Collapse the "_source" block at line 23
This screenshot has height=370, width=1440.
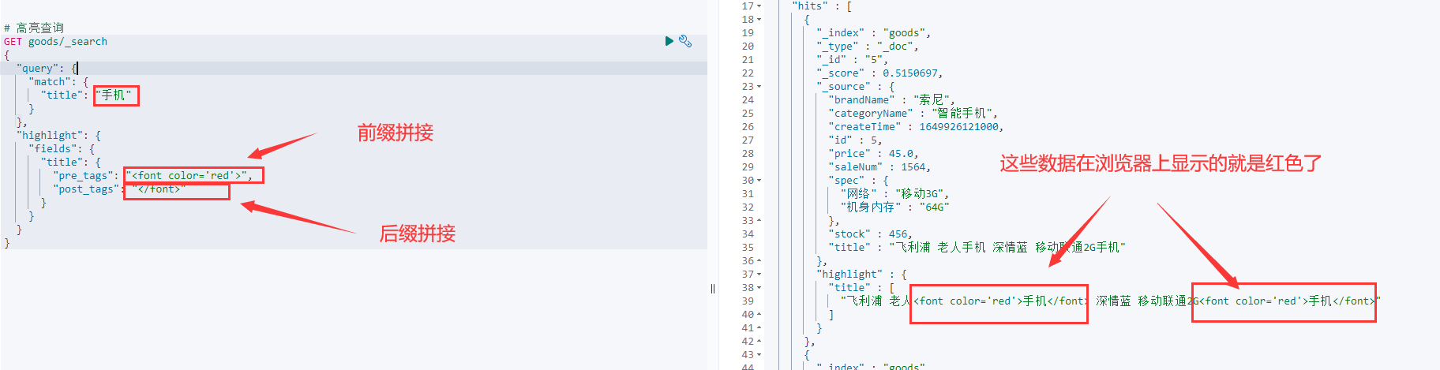[x=759, y=87]
